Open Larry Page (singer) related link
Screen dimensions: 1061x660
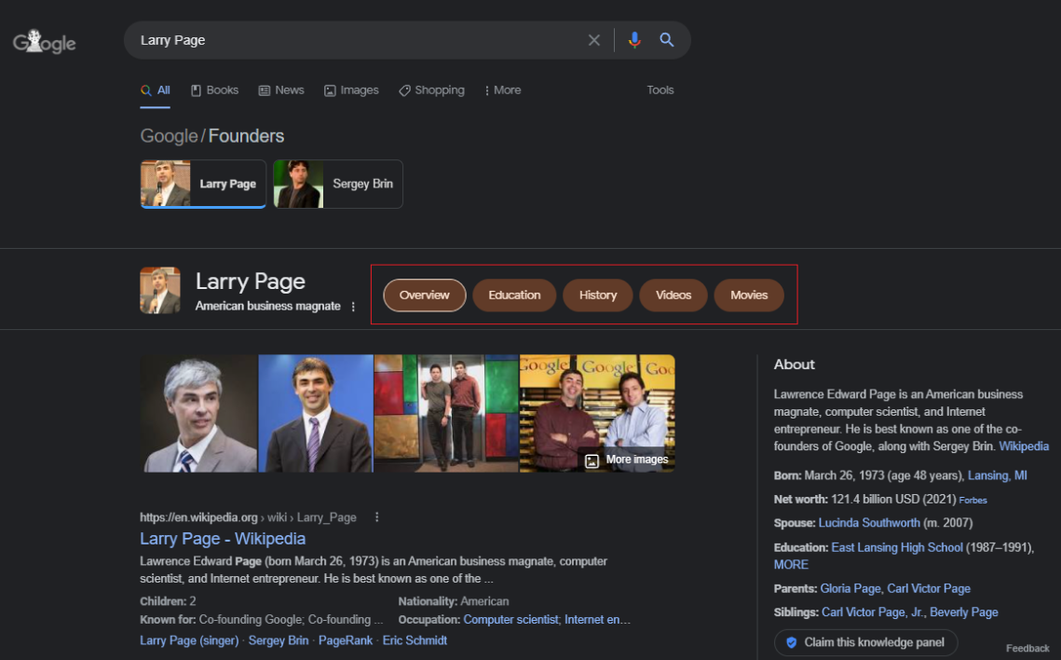pyautogui.click(x=189, y=640)
